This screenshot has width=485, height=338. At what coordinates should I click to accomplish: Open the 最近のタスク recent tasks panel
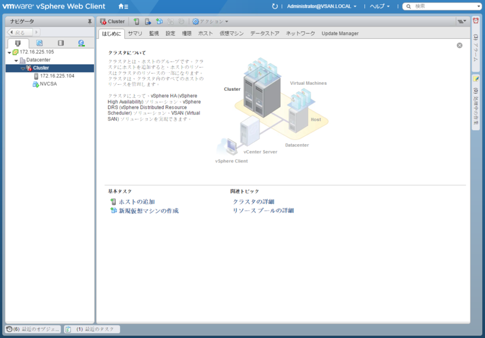92,330
